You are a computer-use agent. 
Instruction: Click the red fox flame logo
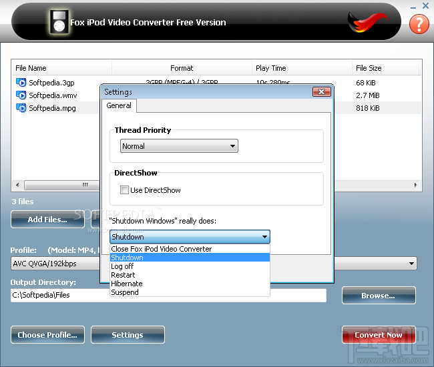(367, 22)
